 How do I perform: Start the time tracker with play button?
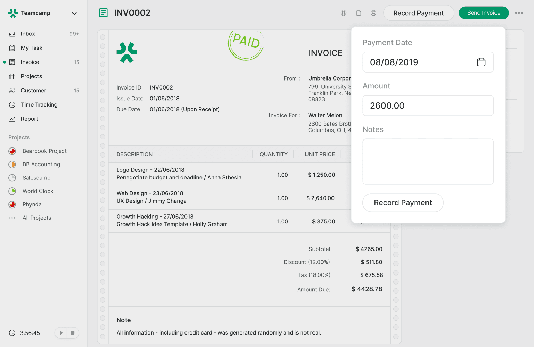pyautogui.click(x=61, y=333)
